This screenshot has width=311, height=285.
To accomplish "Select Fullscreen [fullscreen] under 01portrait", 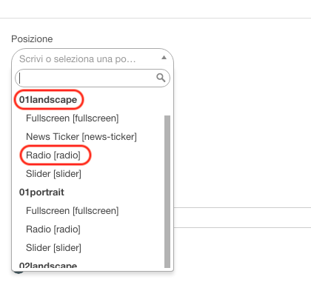I will (73, 211).
